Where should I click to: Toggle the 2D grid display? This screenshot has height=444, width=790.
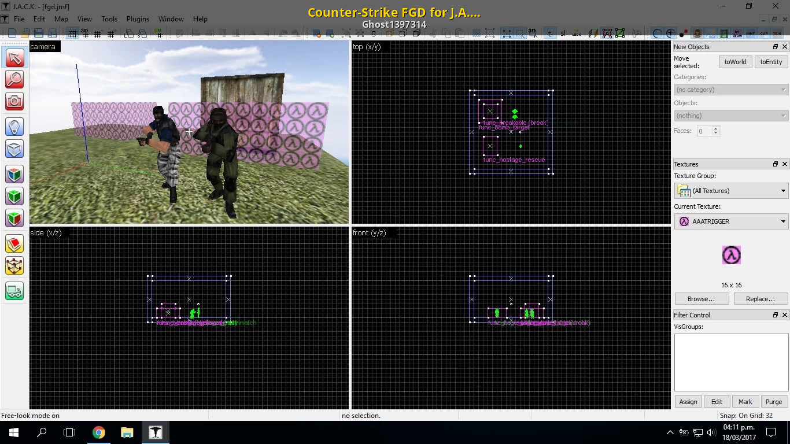pyautogui.click(x=73, y=34)
